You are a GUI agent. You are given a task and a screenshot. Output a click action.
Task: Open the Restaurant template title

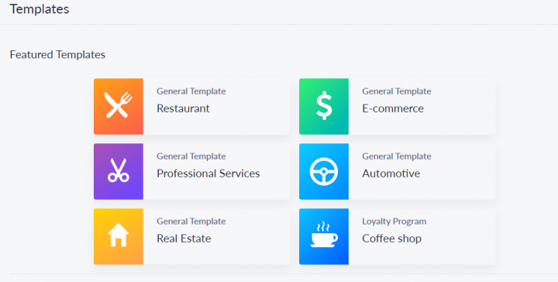(183, 108)
